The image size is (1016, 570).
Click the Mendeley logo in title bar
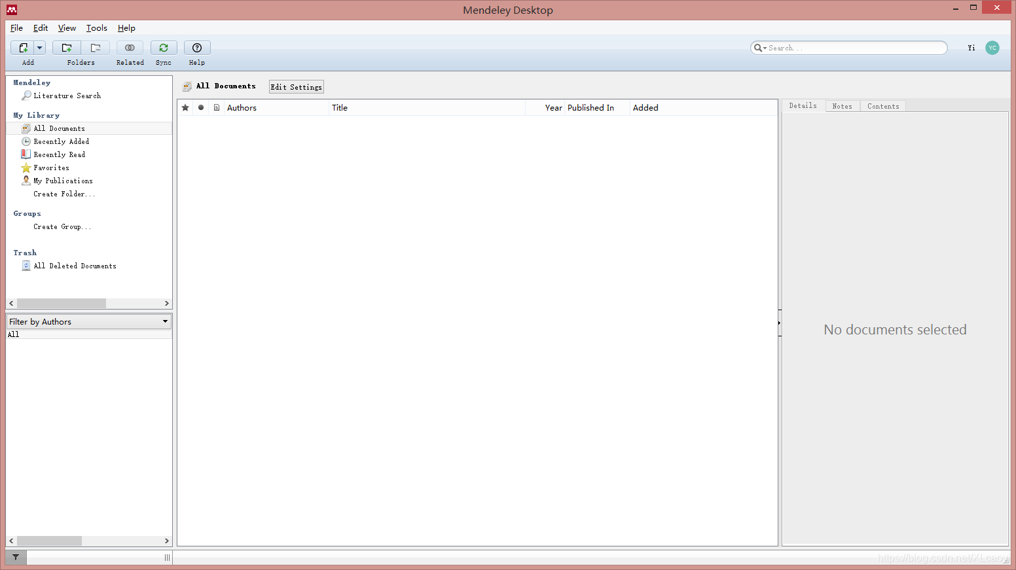(x=12, y=9)
